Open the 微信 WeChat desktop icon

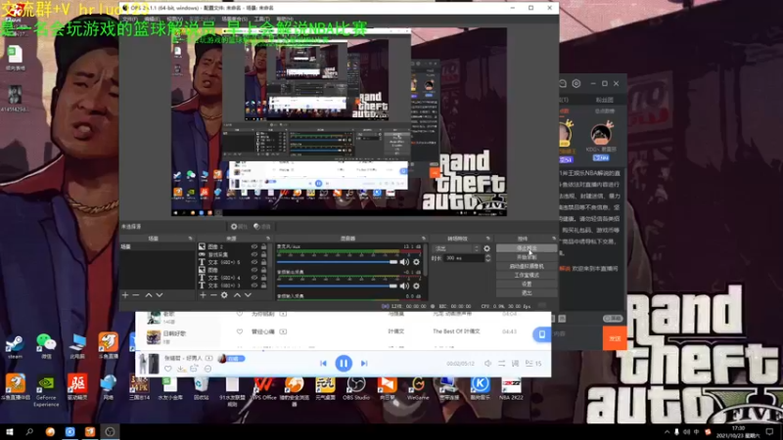click(46, 347)
